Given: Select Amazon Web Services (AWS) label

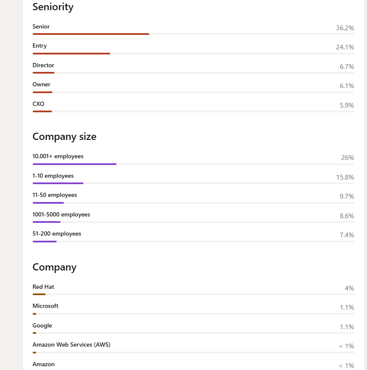Looking at the screenshot, I should (x=71, y=344).
